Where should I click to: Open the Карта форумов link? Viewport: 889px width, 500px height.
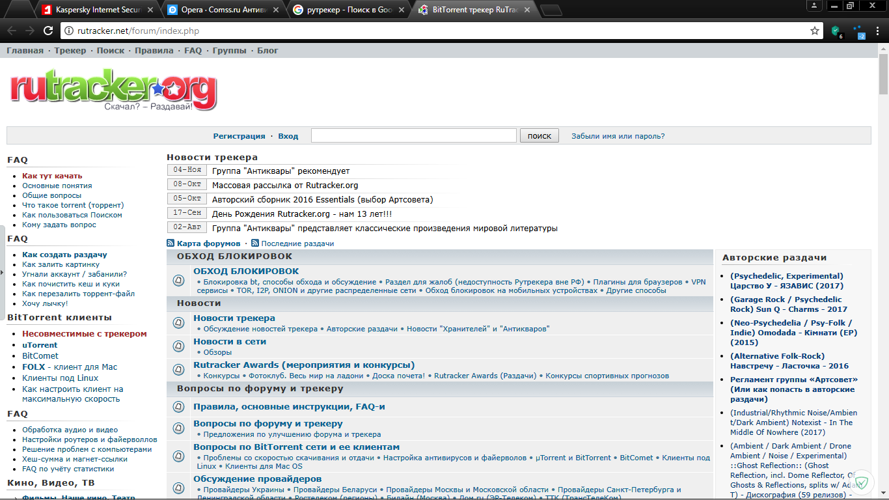click(x=208, y=243)
